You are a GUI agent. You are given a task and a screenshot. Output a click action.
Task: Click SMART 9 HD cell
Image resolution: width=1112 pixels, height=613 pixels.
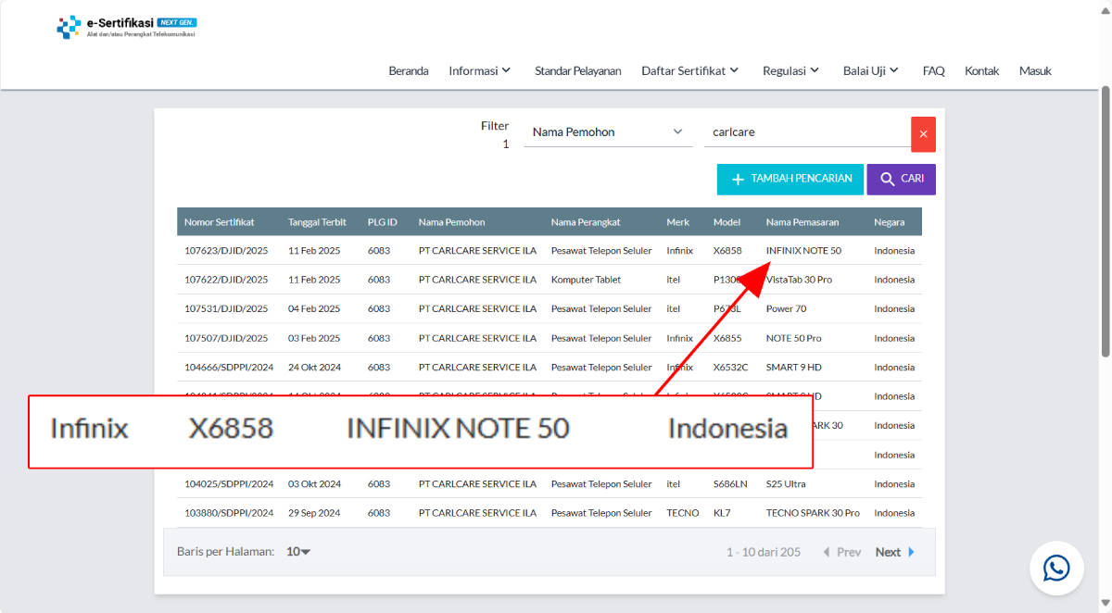794,368
